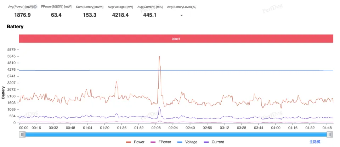Click the Avg(BatteryLevel)[%] header label
This screenshot has width=340, height=147.
[182, 7]
